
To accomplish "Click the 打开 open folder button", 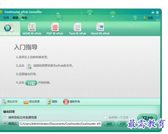I will point(122,124).
